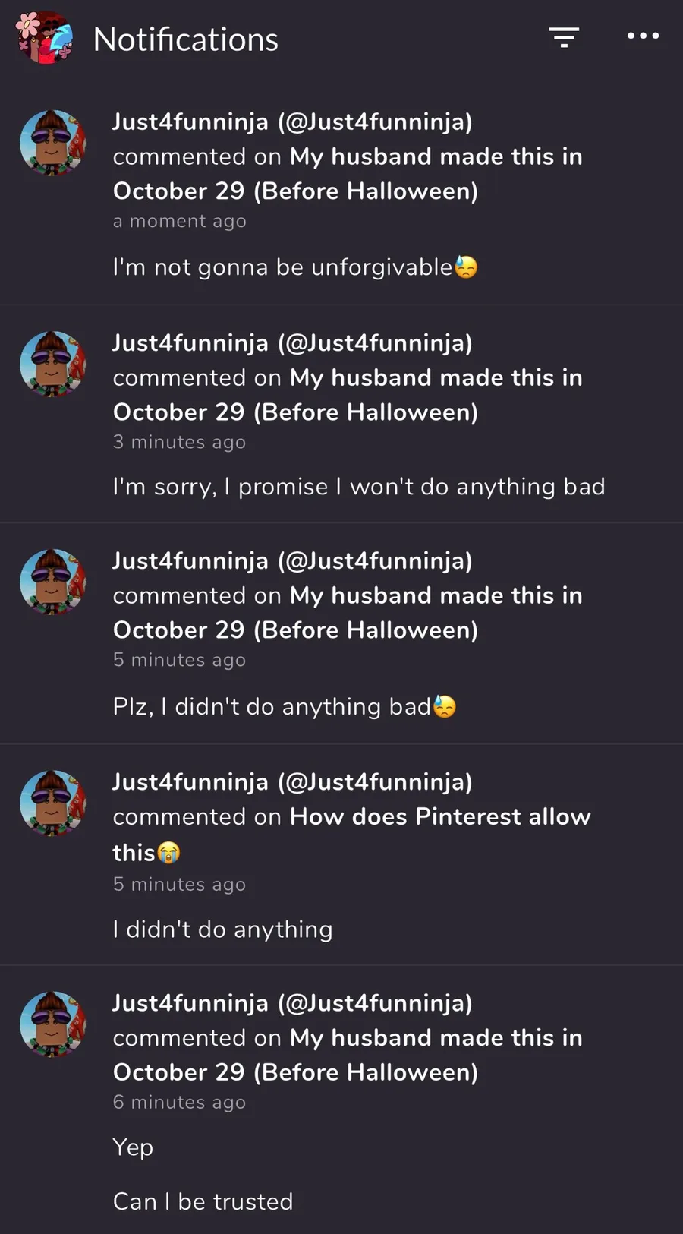Click the "Notifications" page title
This screenshot has width=683, height=1234.
(185, 39)
